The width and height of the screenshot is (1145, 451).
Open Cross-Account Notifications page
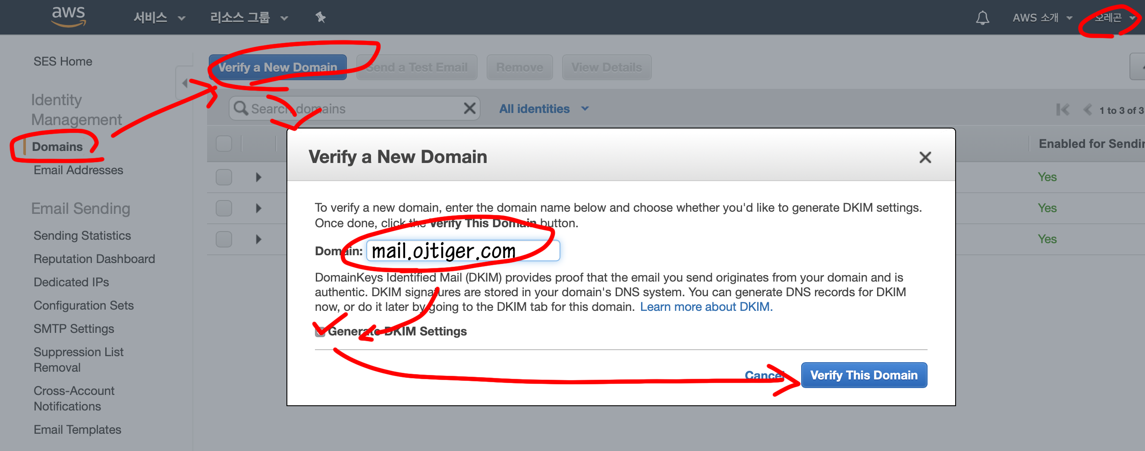pyautogui.click(x=74, y=398)
